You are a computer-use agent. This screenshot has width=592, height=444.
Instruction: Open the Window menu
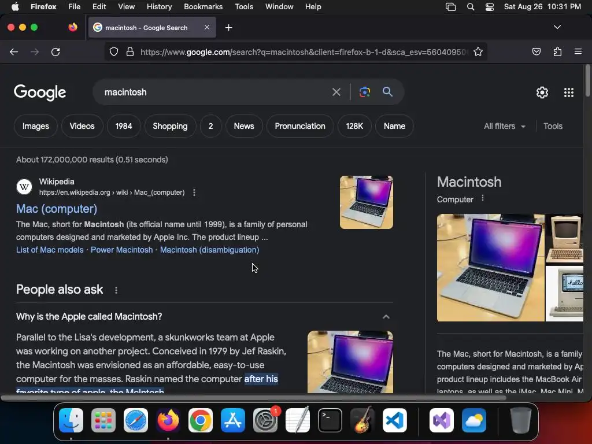tap(279, 7)
